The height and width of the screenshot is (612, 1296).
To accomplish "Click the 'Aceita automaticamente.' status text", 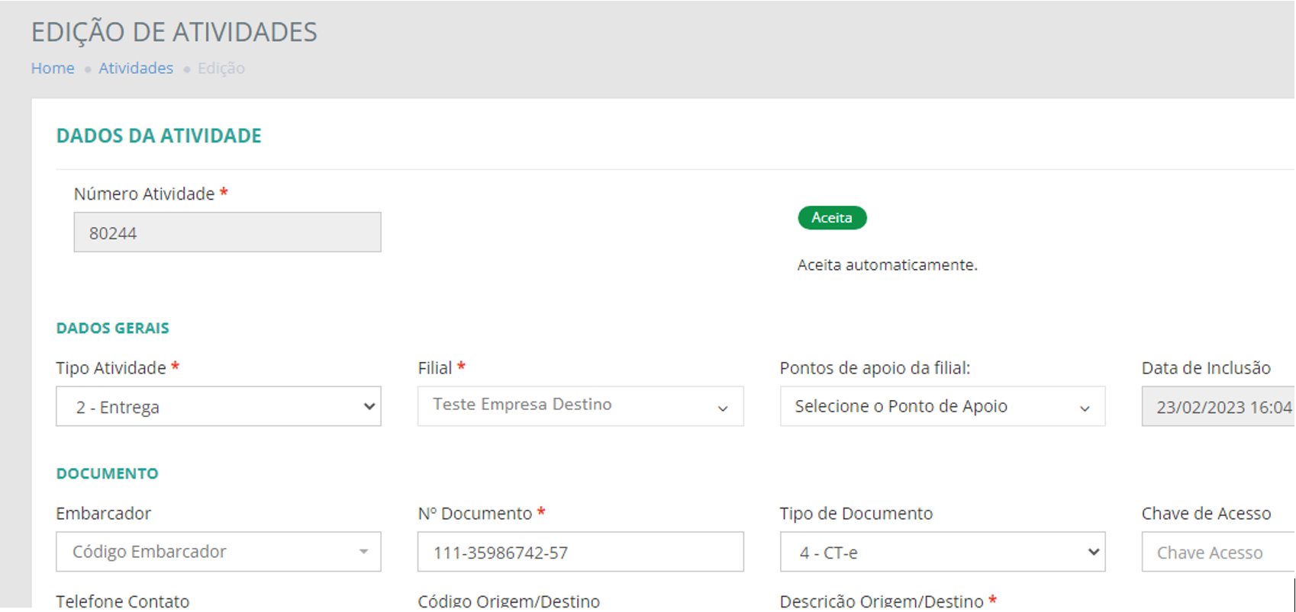I will (x=887, y=265).
